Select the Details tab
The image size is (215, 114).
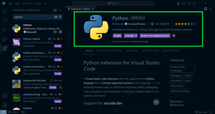[x=89, y=51]
